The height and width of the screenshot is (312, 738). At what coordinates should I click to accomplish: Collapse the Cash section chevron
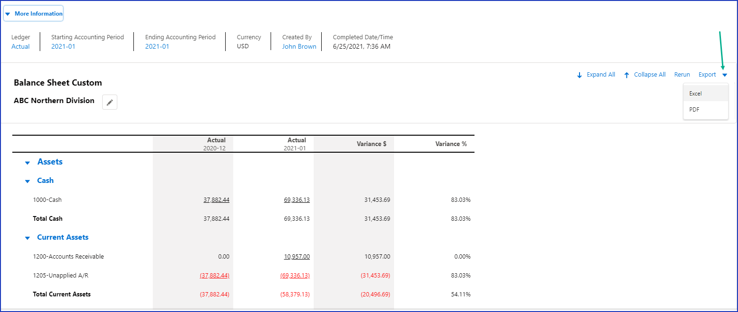point(27,181)
